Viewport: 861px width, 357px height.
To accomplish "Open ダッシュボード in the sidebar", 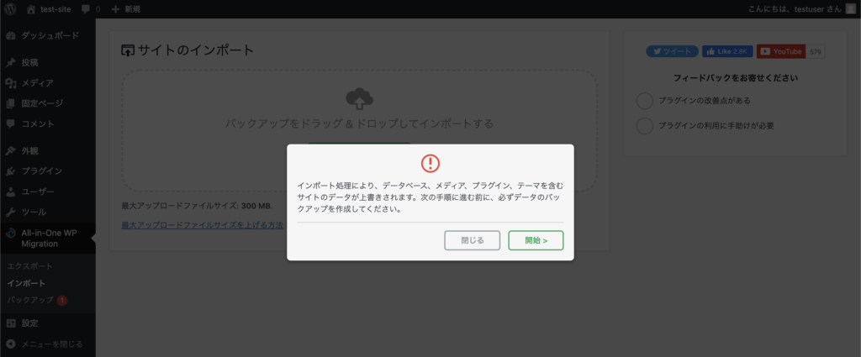I will point(48,35).
